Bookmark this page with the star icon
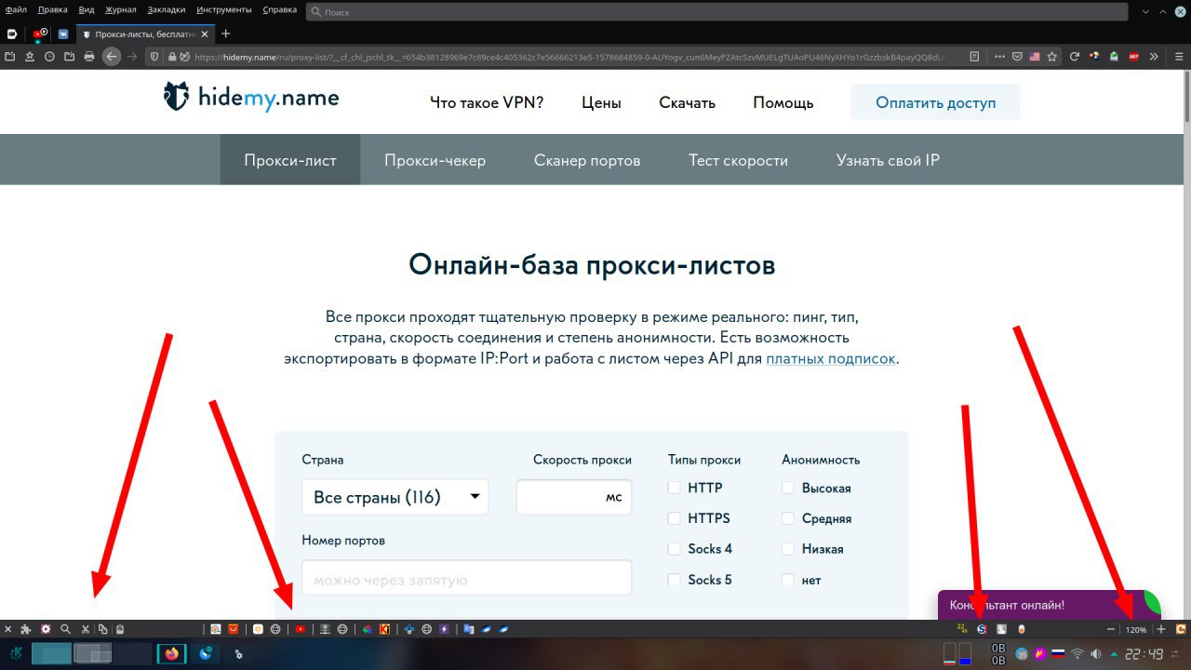 pos(1052,56)
